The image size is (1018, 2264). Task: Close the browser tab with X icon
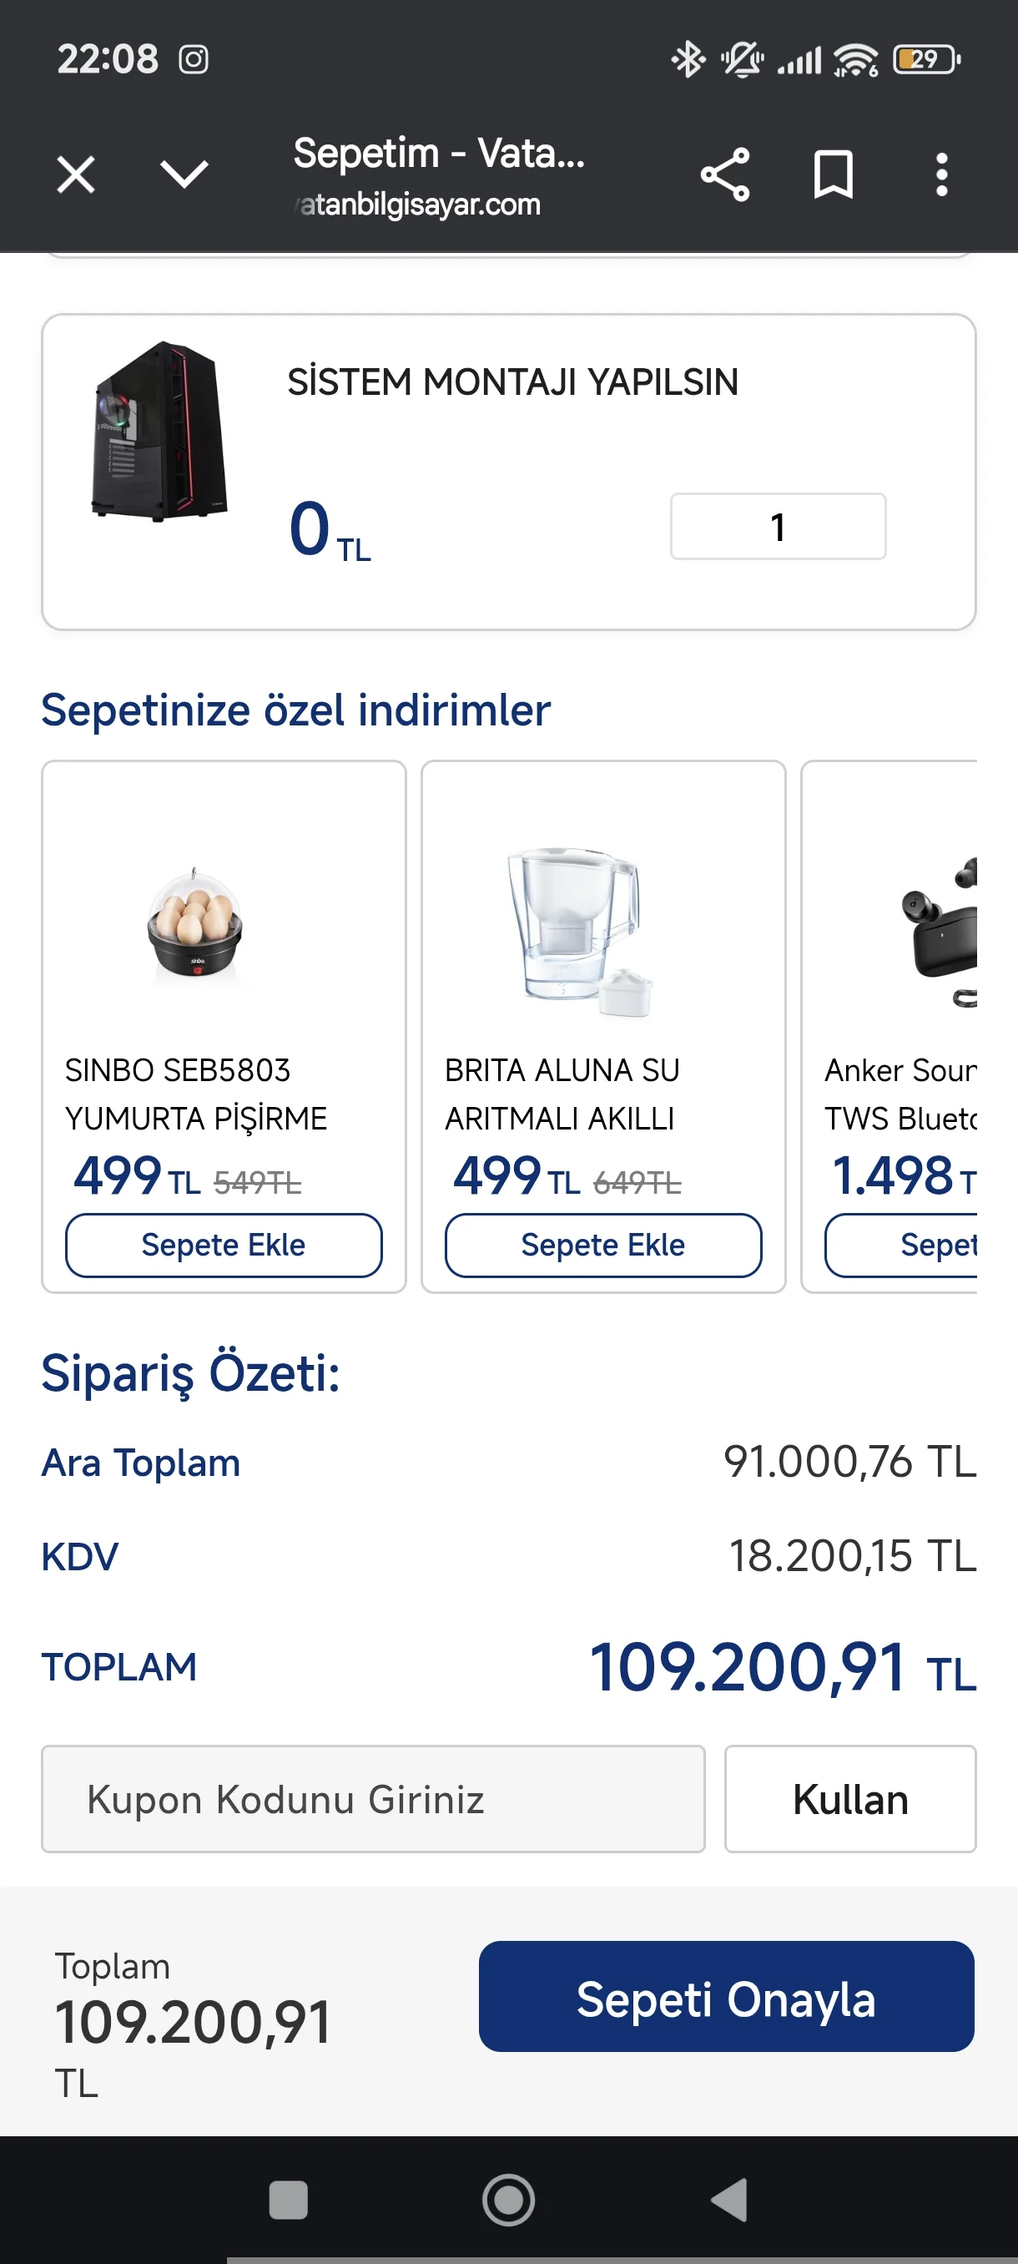click(x=76, y=174)
